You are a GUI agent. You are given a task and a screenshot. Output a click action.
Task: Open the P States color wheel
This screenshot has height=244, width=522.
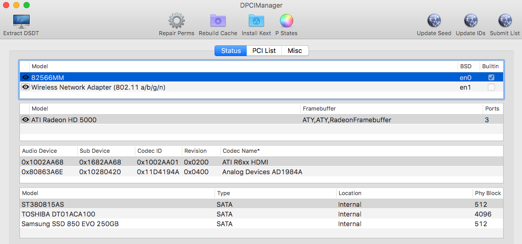coord(287,21)
